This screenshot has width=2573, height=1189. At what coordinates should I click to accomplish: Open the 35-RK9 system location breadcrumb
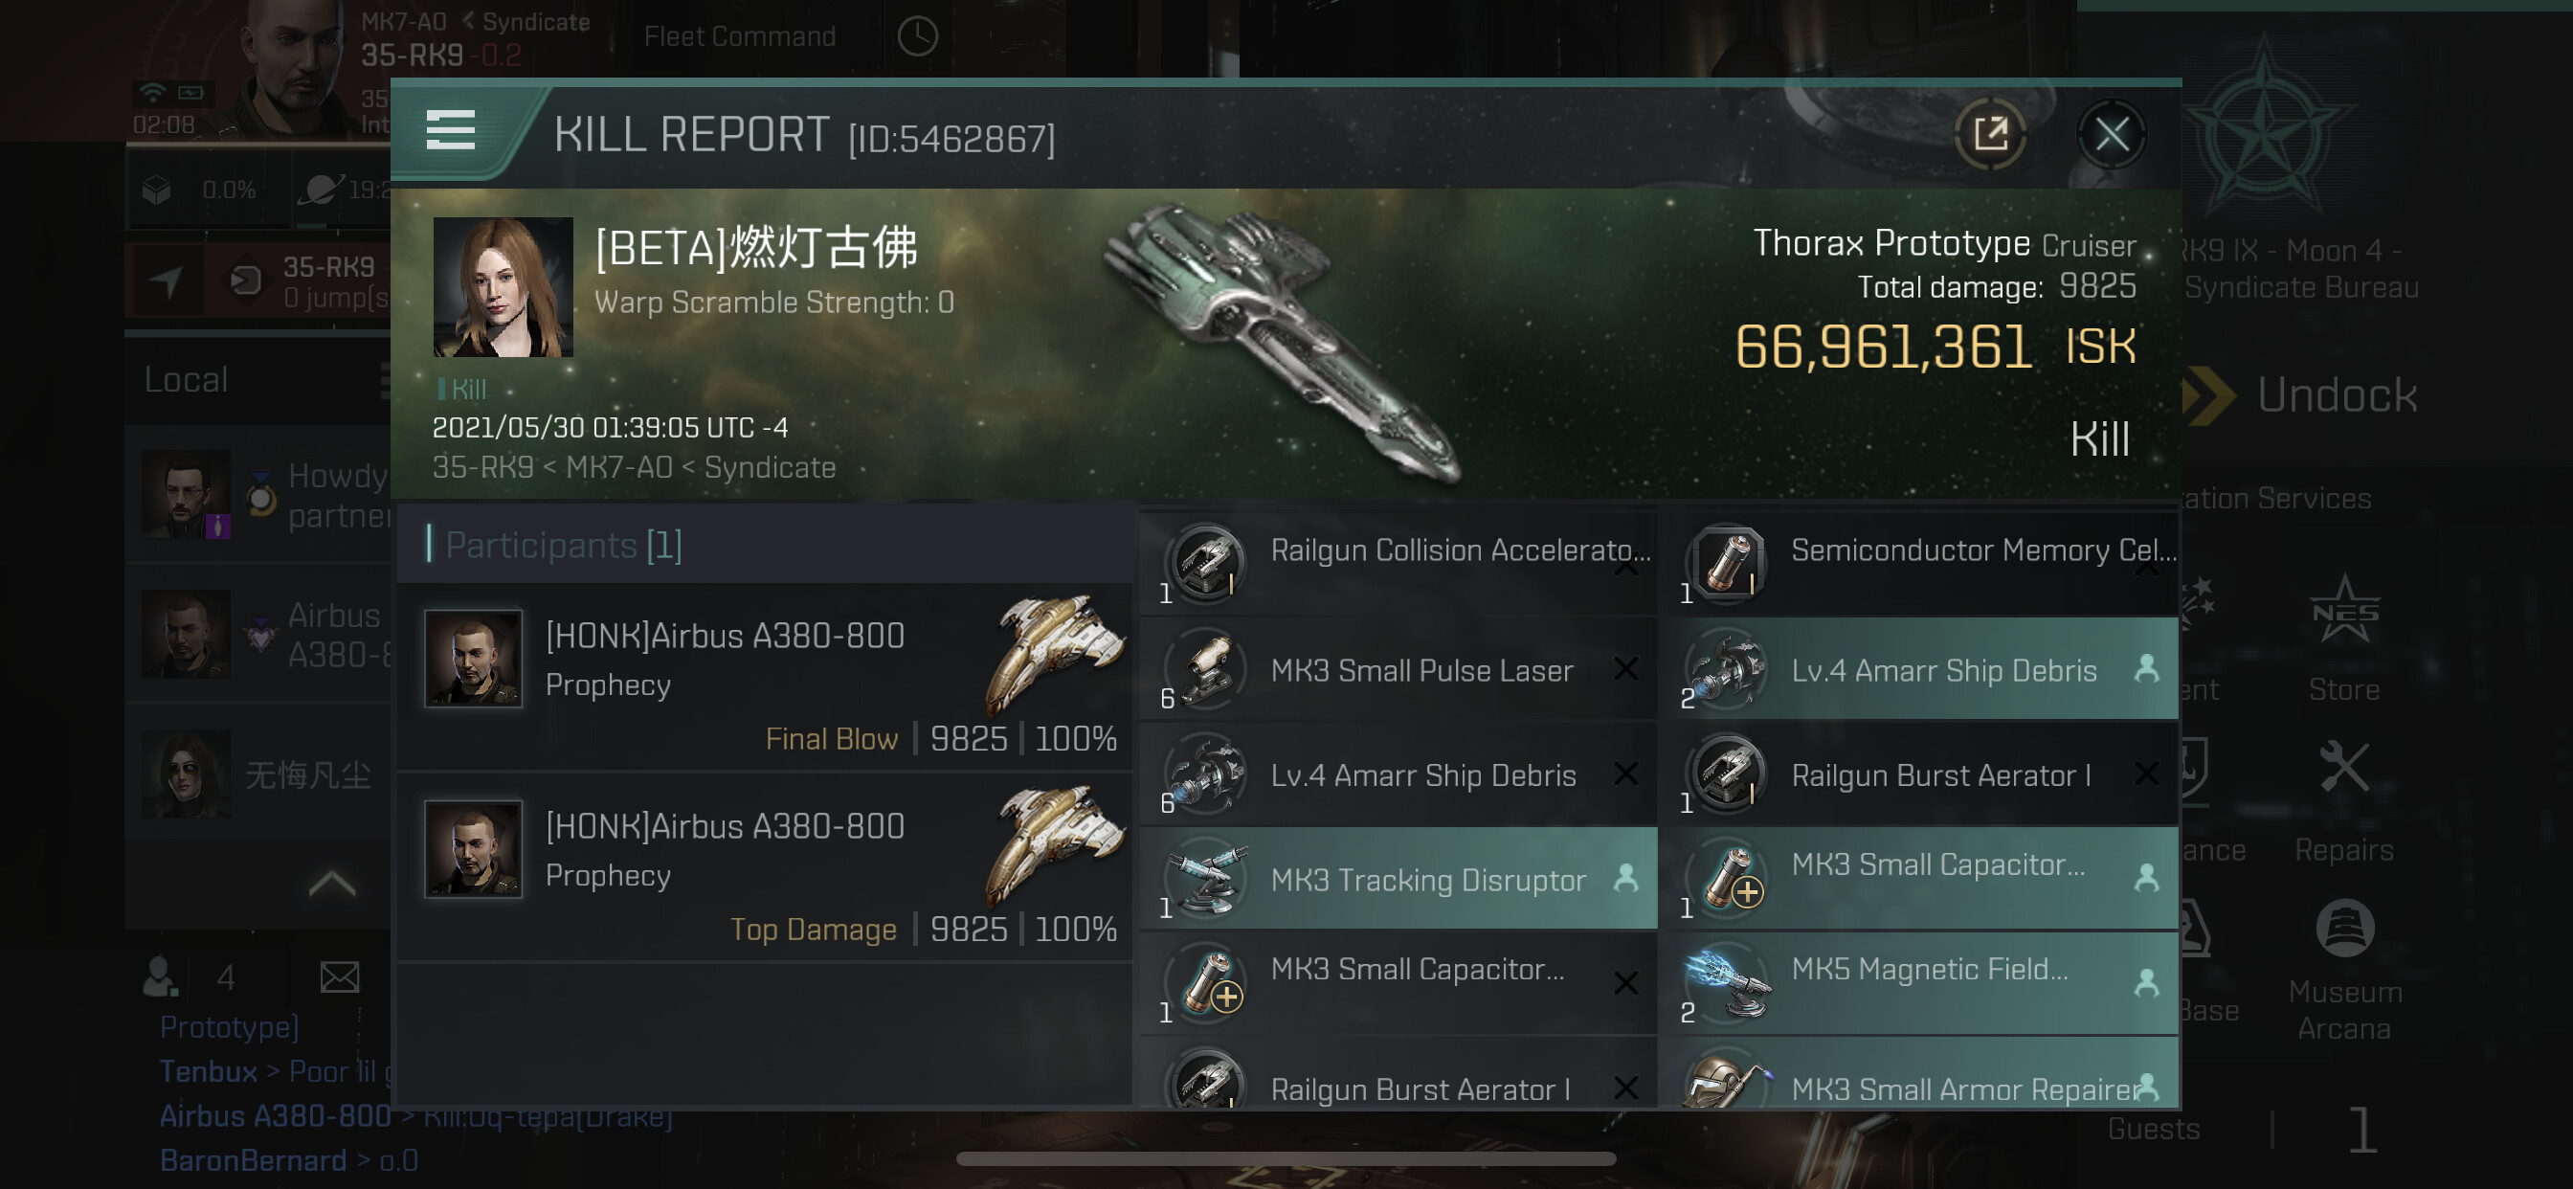pyautogui.click(x=482, y=466)
